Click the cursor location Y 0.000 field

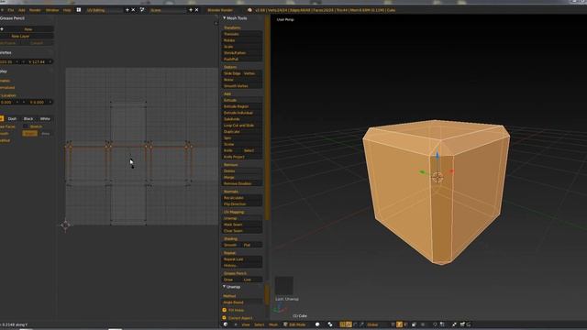(x=39, y=102)
